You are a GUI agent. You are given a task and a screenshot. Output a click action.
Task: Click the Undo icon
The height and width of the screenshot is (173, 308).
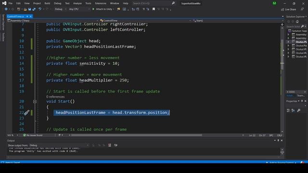point(40,9)
